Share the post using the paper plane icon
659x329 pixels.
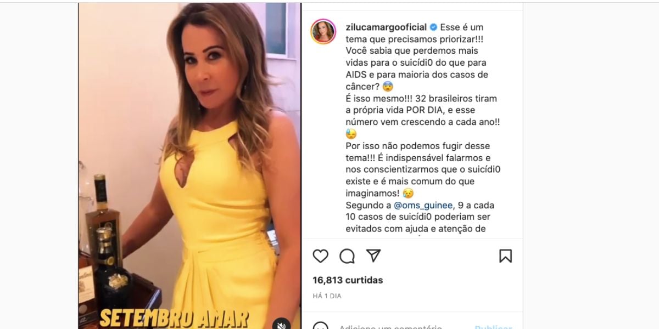[x=373, y=256]
